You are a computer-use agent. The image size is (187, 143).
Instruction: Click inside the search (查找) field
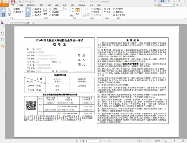click(165, 5)
